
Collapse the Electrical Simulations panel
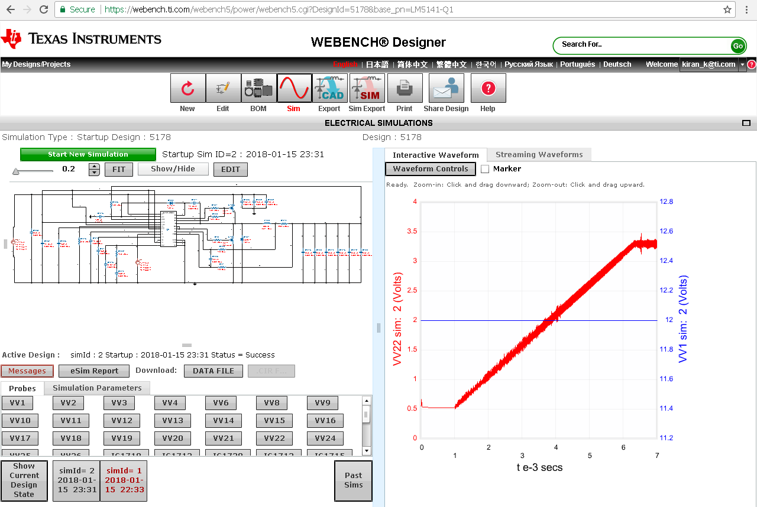(x=746, y=123)
